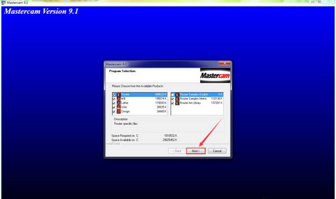Click the Router Art Library item icon
The image size is (336, 199).
[x=177, y=103]
